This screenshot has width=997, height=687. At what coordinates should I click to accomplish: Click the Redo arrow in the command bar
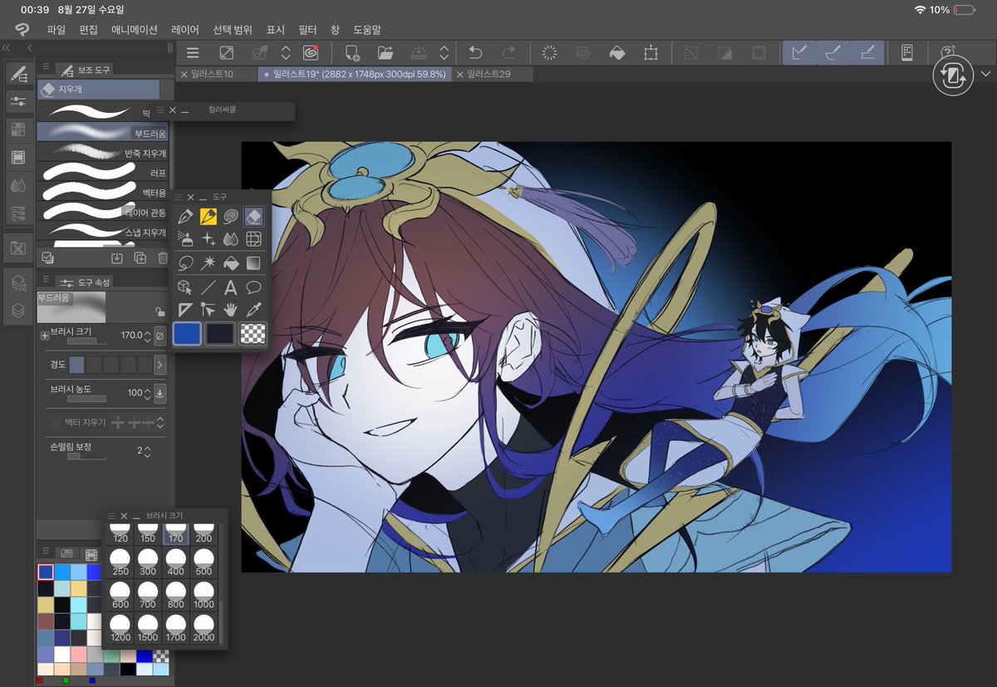(x=508, y=53)
